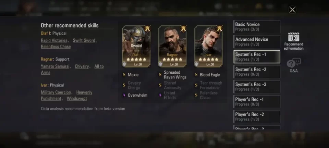Close the recommendation panel with X
Image resolution: width=329 pixels, height=148 pixels.
tap(292, 10)
